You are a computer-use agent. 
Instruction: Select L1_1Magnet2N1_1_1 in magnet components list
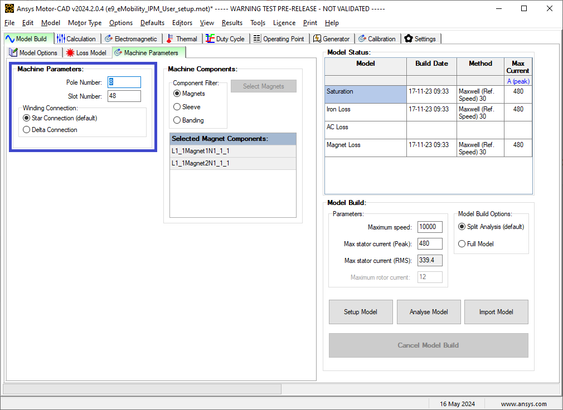click(233, 163)
